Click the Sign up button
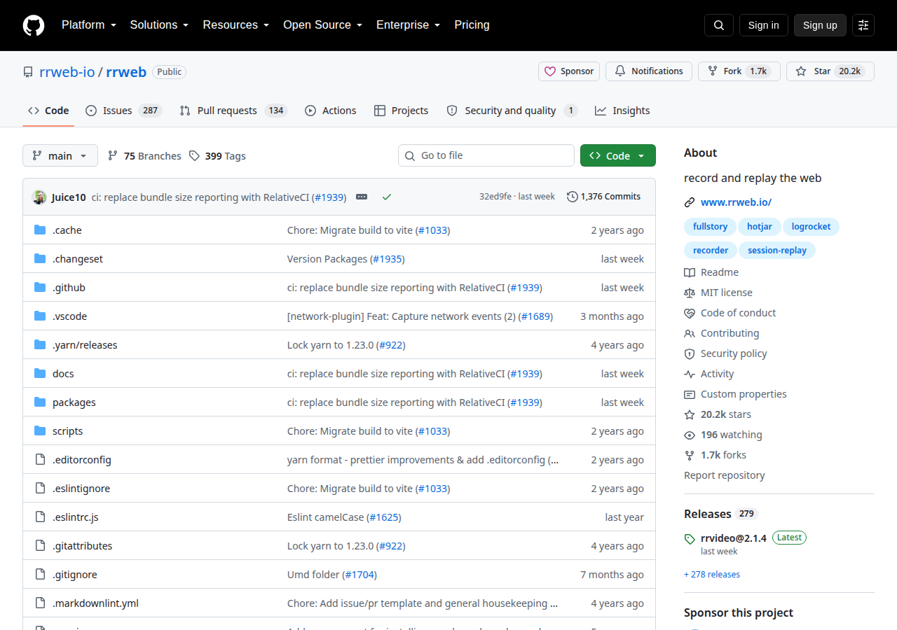Viewport: 897px width, 630px height. tap(820, 25)
